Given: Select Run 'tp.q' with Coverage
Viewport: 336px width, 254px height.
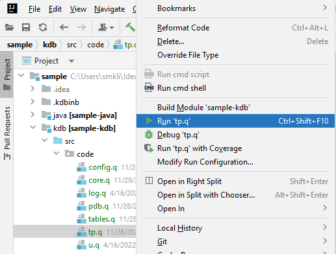Looking at the screenshot, I should [x=236, y=148].
